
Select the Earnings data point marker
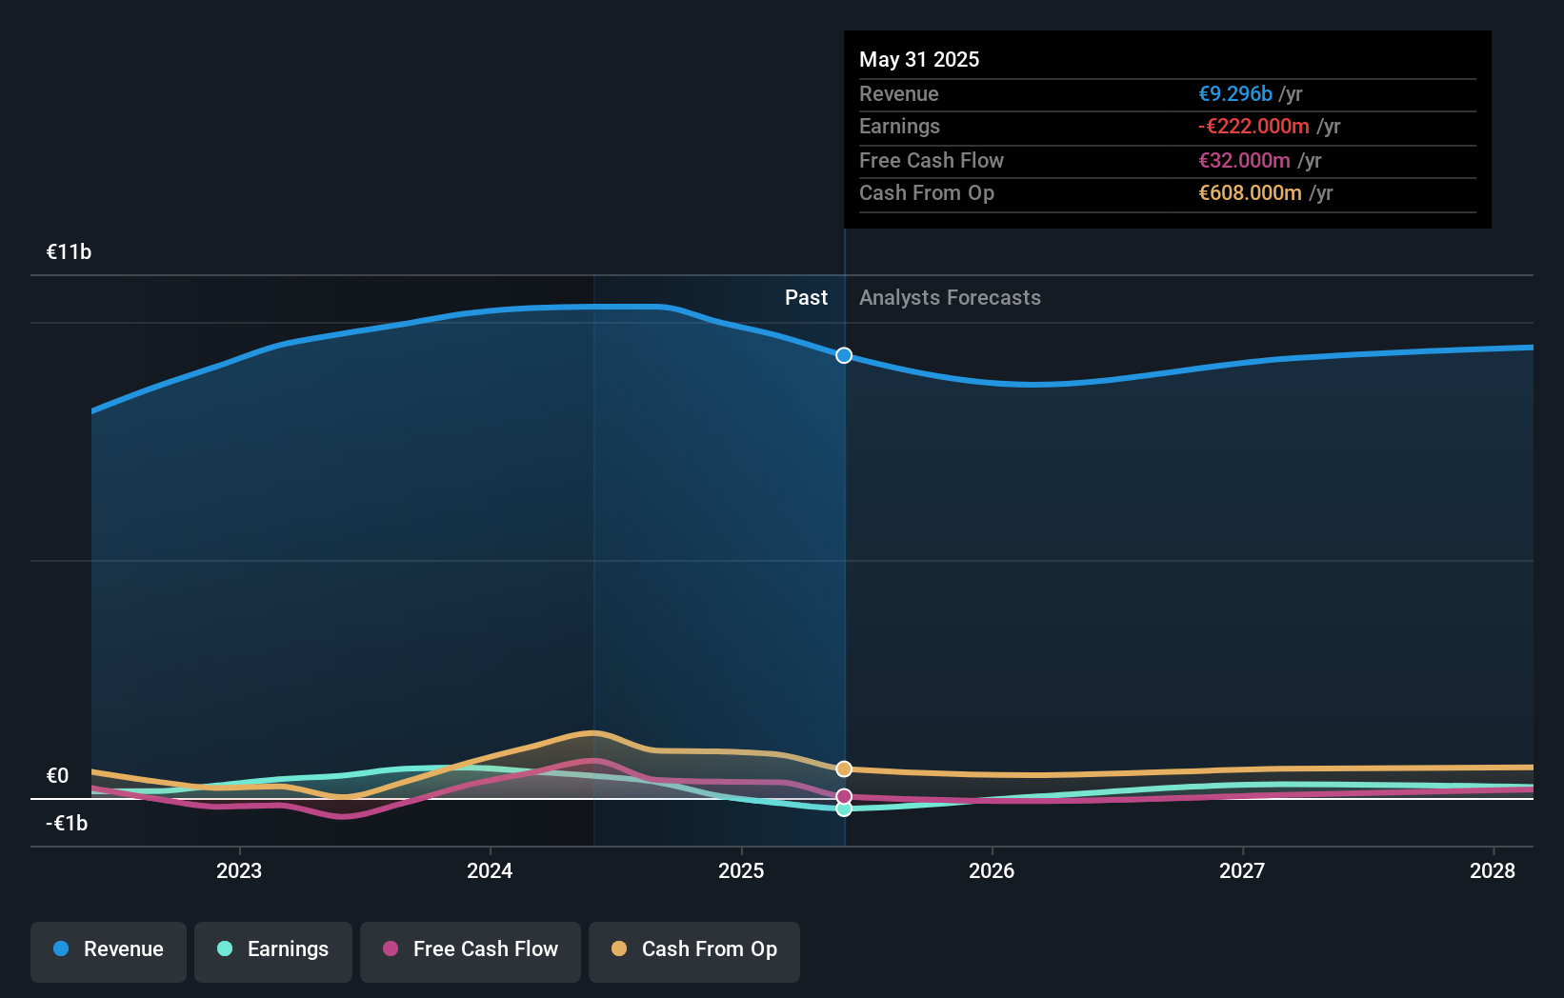[844, 809]
